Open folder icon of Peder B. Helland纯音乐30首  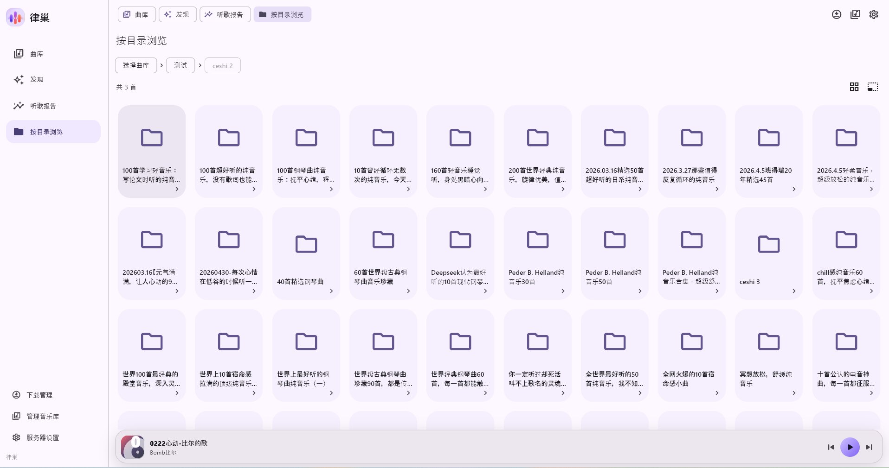point(538,240)
